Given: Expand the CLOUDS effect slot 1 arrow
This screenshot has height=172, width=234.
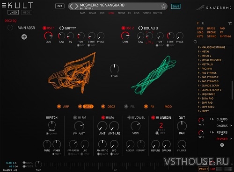Looking at the screenshot, I should tap(213, 119).
